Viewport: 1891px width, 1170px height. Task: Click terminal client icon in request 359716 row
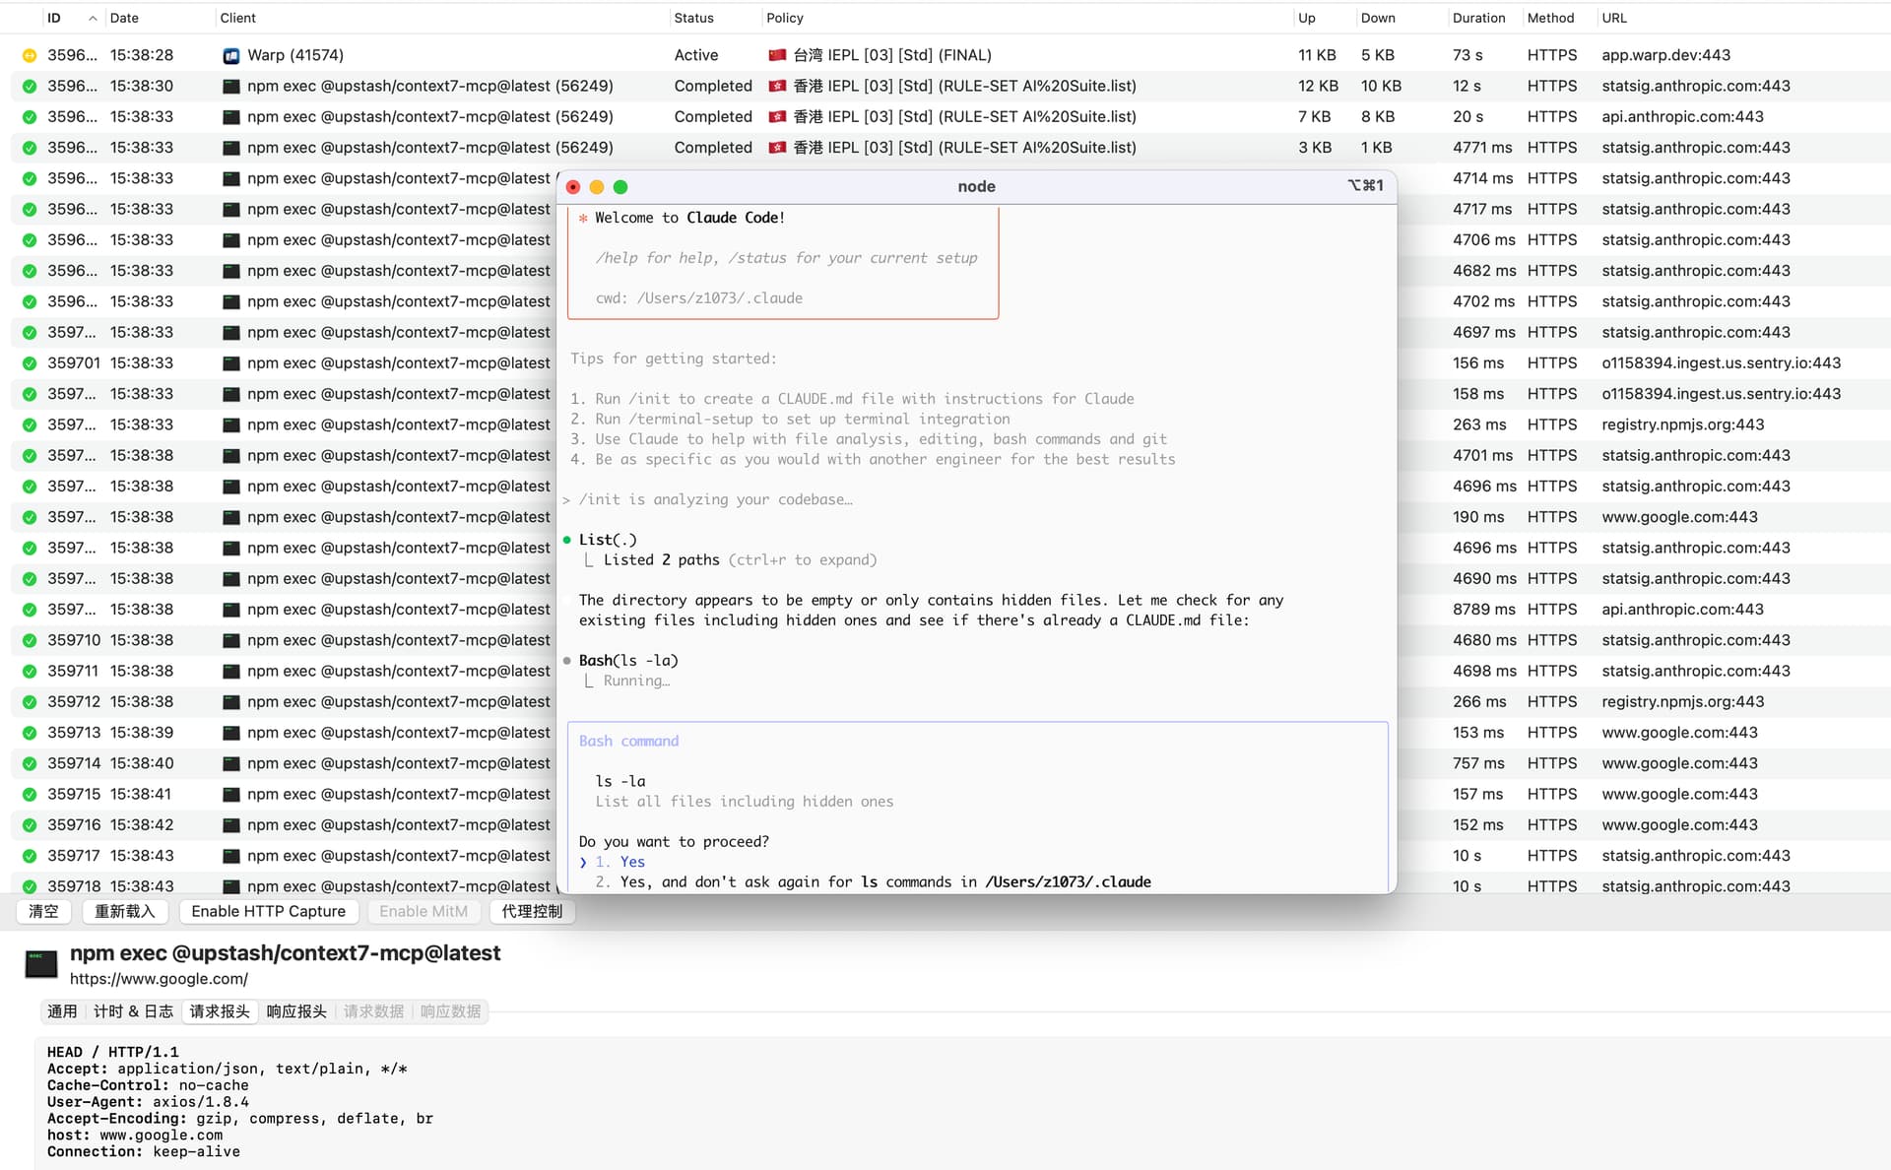coord(231,824)
